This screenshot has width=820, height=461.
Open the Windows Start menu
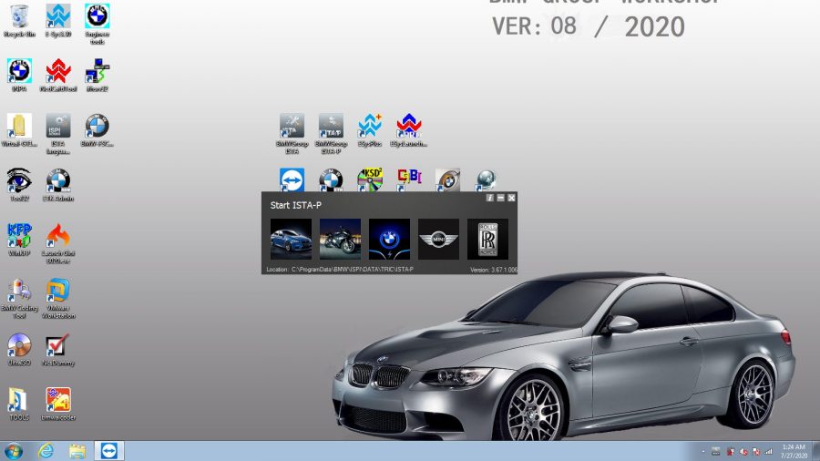click(x=14, y=451)
